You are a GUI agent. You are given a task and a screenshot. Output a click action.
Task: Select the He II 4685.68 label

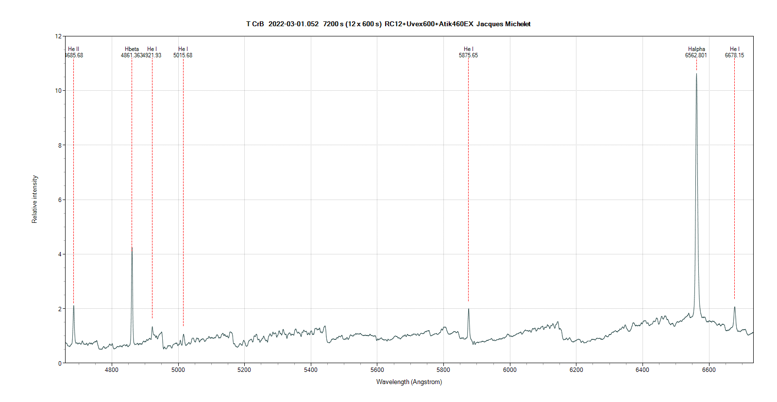tap(74, 52)
